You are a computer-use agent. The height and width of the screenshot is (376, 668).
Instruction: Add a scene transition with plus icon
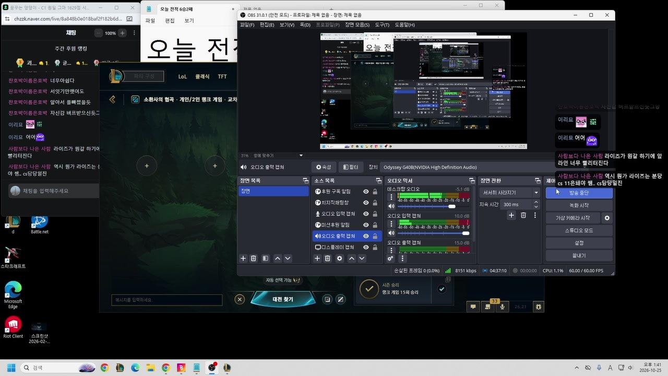pos(511,215)
